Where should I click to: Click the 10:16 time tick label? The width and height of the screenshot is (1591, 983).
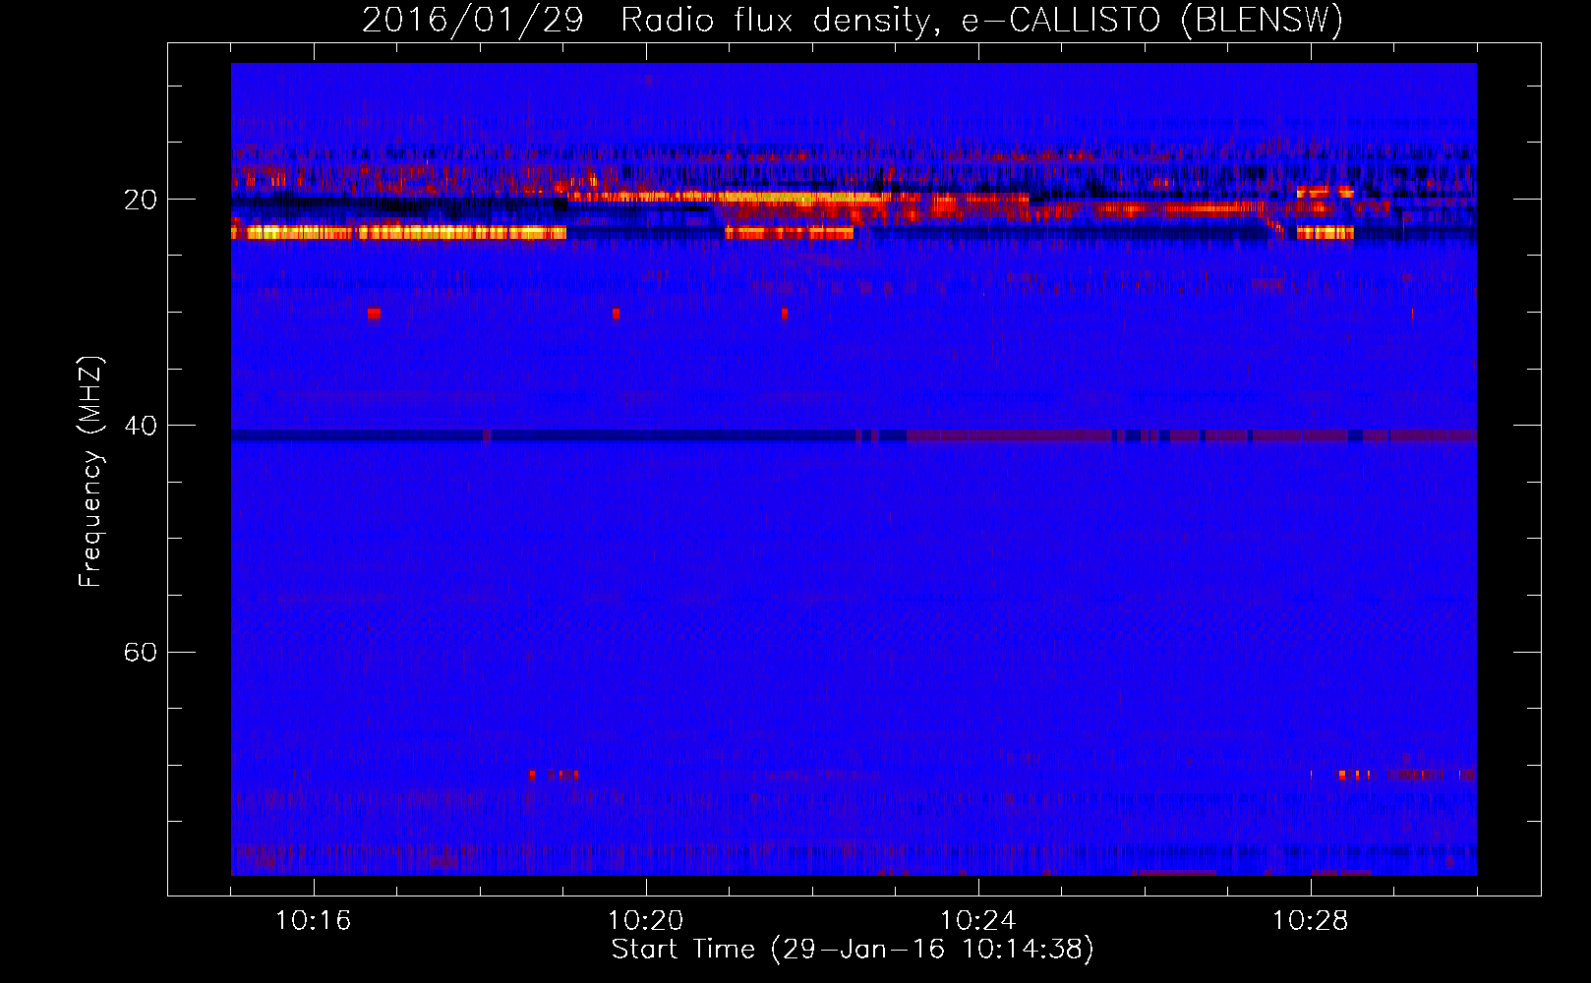coord(314,921)
